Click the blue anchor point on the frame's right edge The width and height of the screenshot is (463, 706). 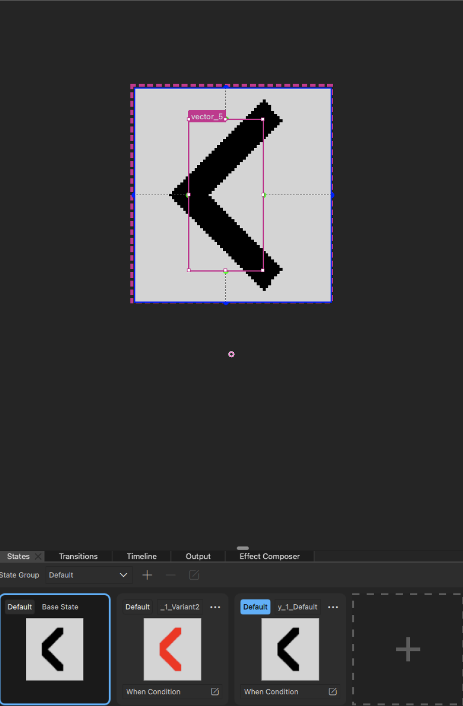332,195
